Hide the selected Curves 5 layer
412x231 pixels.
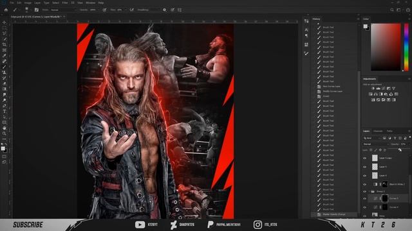click(365, 198)
